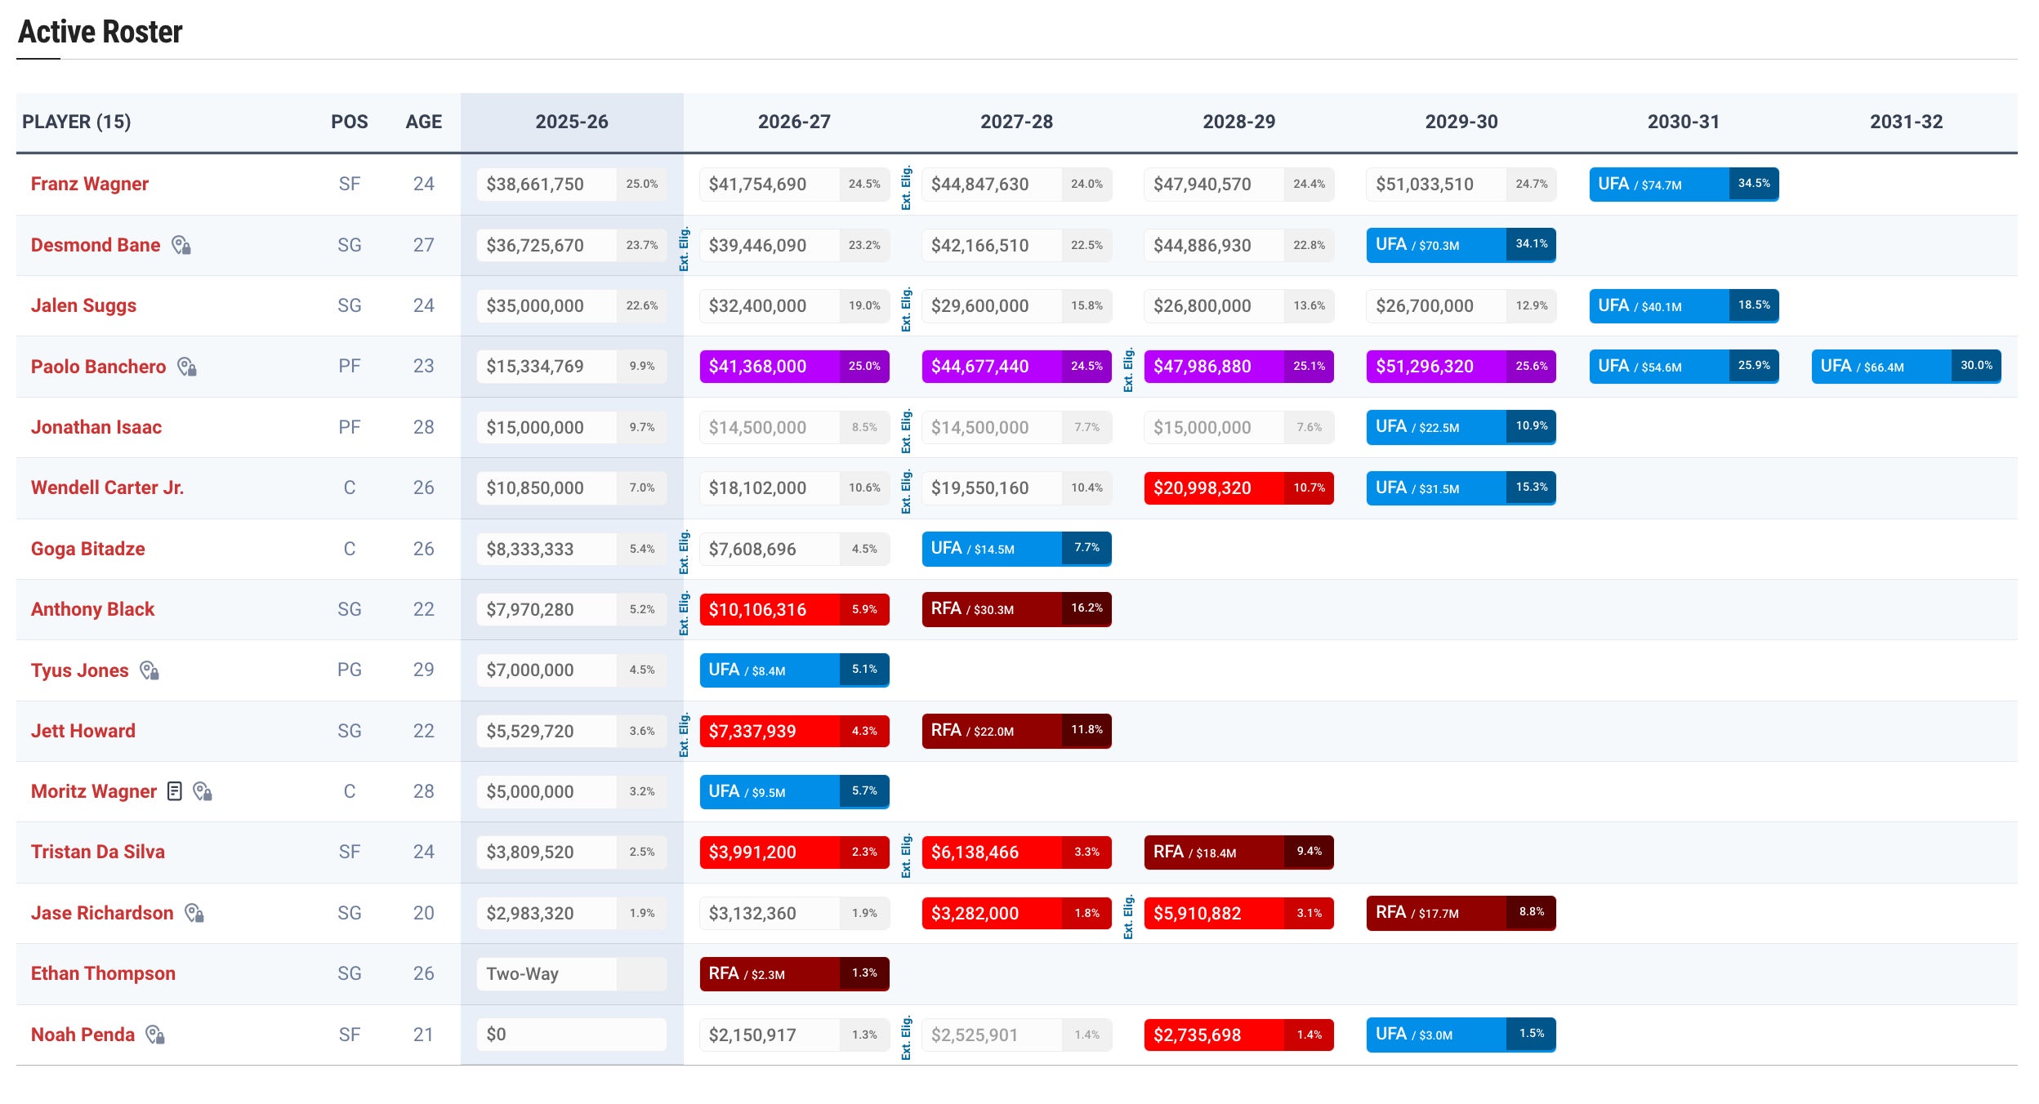The height and width of the screenshot is (1104, 2039).
Task: Open Franz Wagner's player page
Action: click(90, 184)
